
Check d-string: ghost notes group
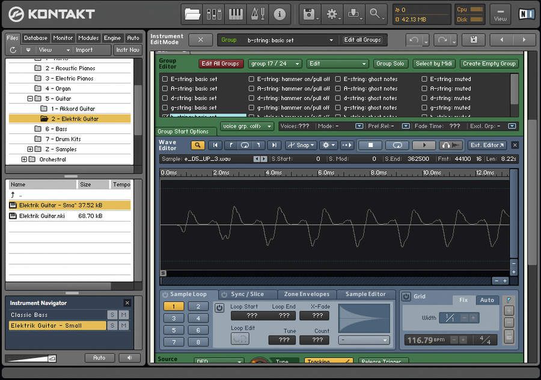338,98
